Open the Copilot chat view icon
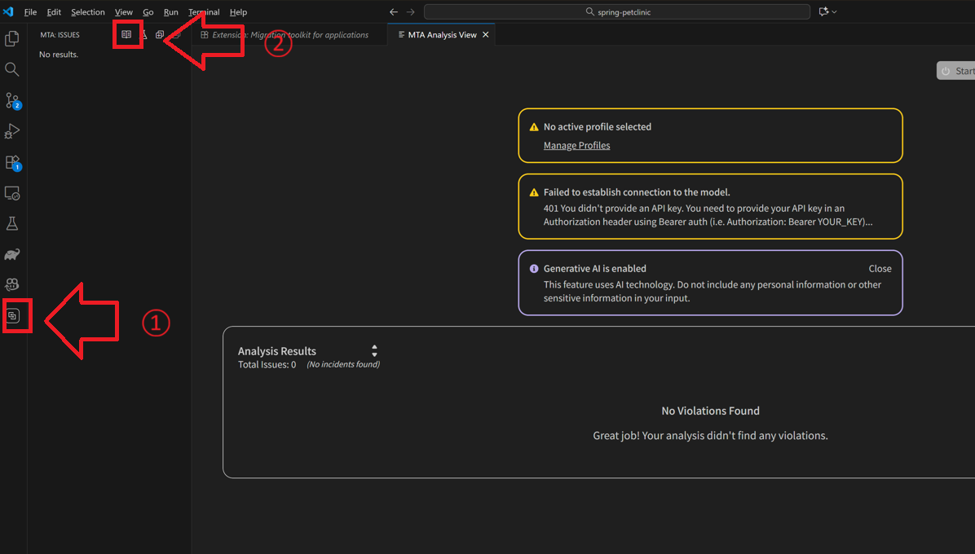 [x=11, y=284]
